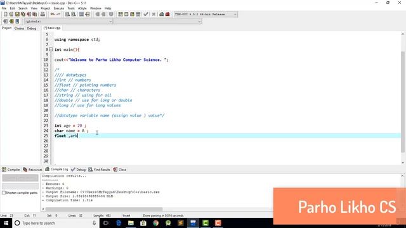This screenshot has height=228, width=406.
Task: Open the AStyle menu
Action: point(82,8)
